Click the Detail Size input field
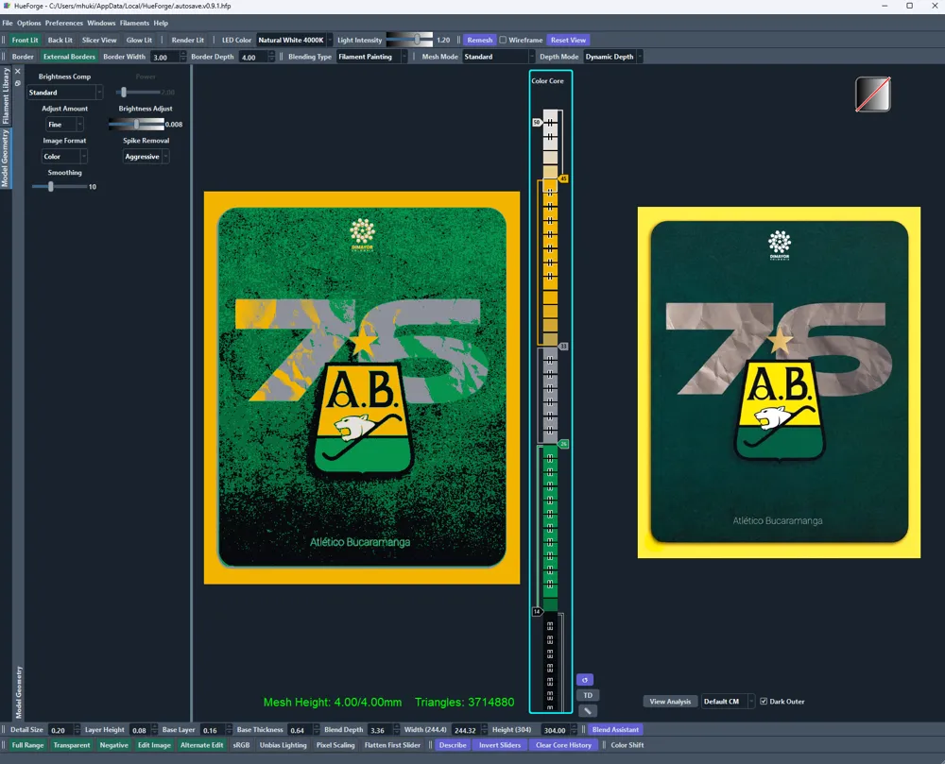This screenshot has width=945, height=764. [x=60, y=730]
